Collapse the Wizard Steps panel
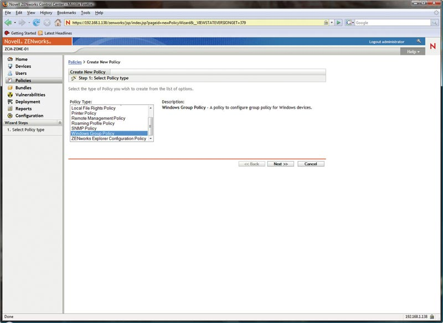Screen dimensions: 443x323 60,123
